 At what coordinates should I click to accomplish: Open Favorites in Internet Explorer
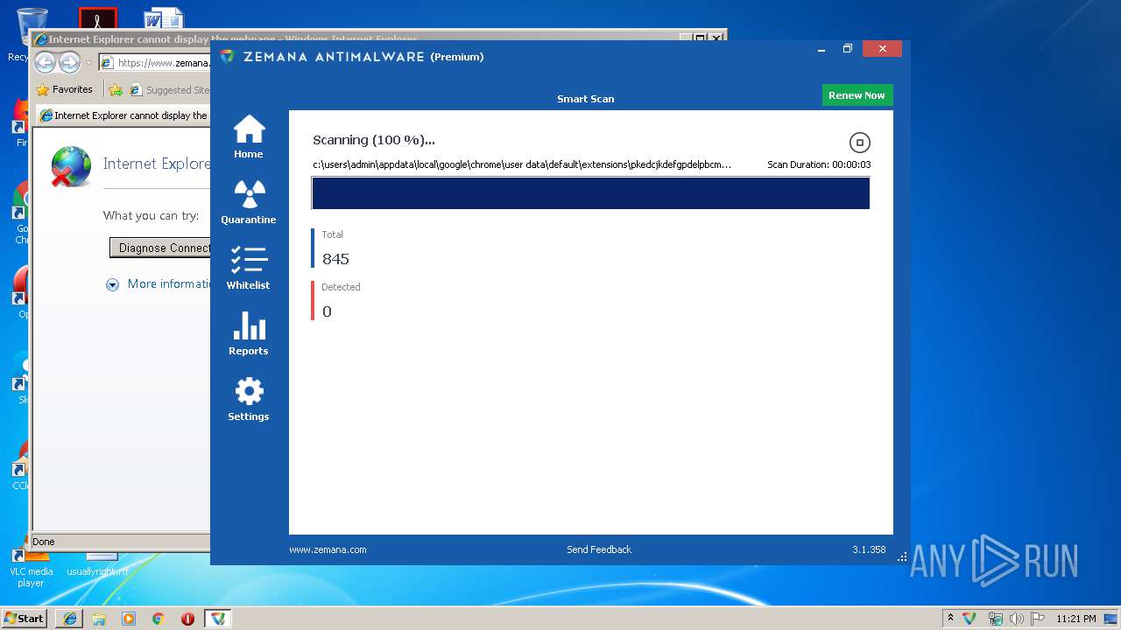click(x=64, y=89)
